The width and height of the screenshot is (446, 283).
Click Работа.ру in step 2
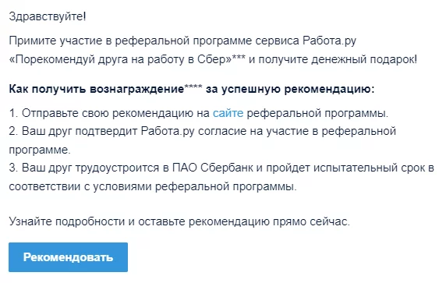(x=168, y=132)
